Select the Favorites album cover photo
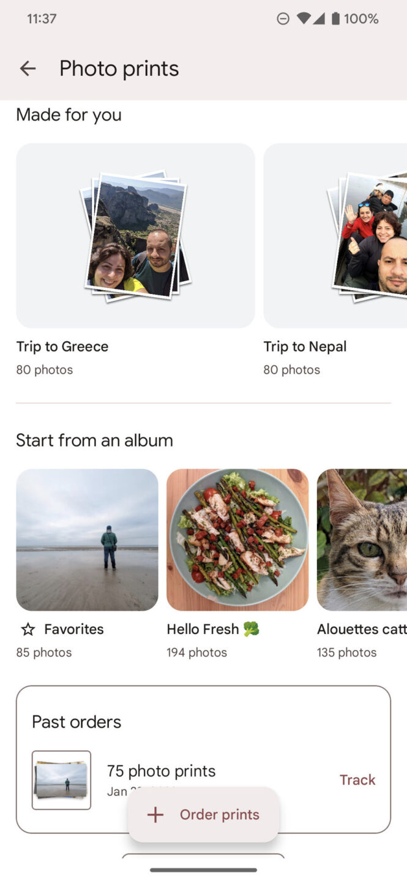 [87, 540]
